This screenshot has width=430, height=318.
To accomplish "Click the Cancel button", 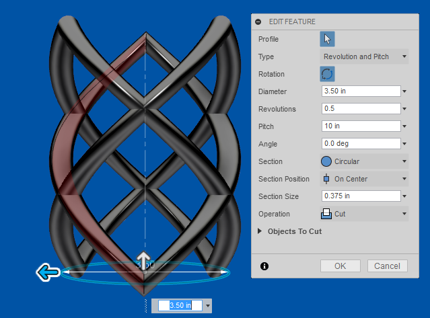I will pyautogui.click(x=387, y=266).
